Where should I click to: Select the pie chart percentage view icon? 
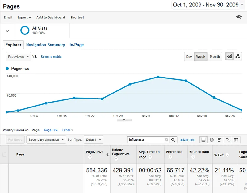click(211, 140)
